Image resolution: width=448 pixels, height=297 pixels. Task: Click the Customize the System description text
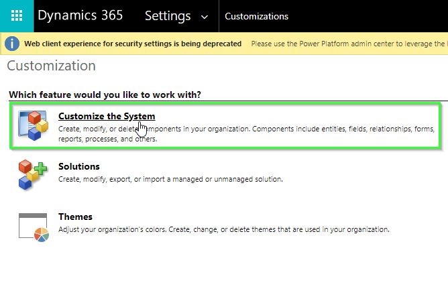click(245, 133)
